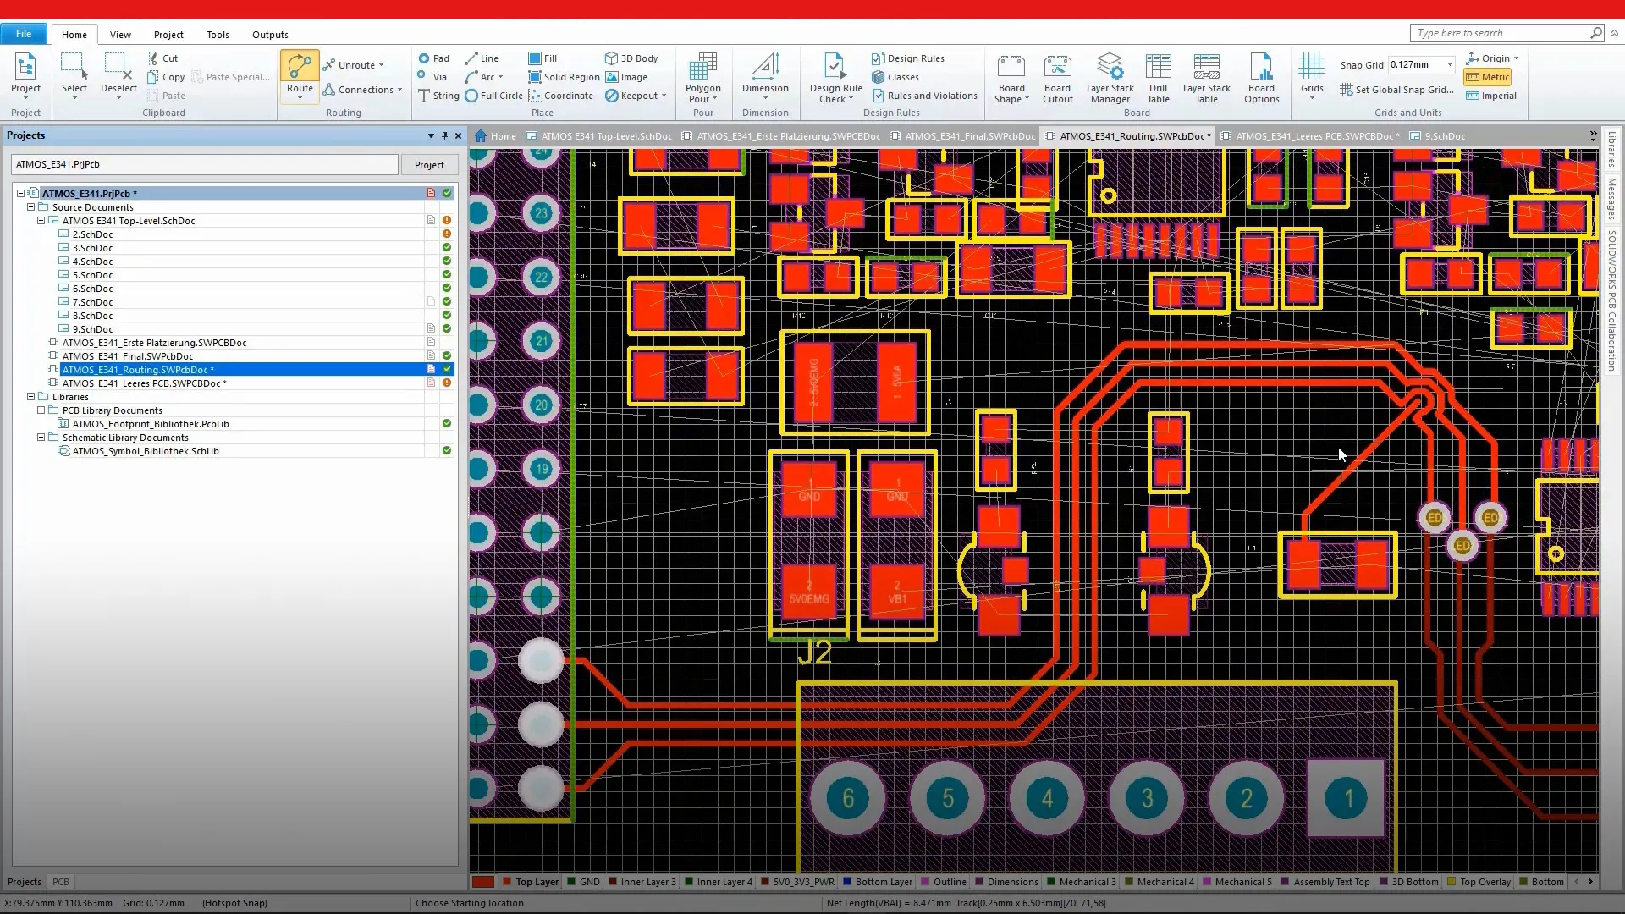Collapse the Libraries folder node

point(31,397)
